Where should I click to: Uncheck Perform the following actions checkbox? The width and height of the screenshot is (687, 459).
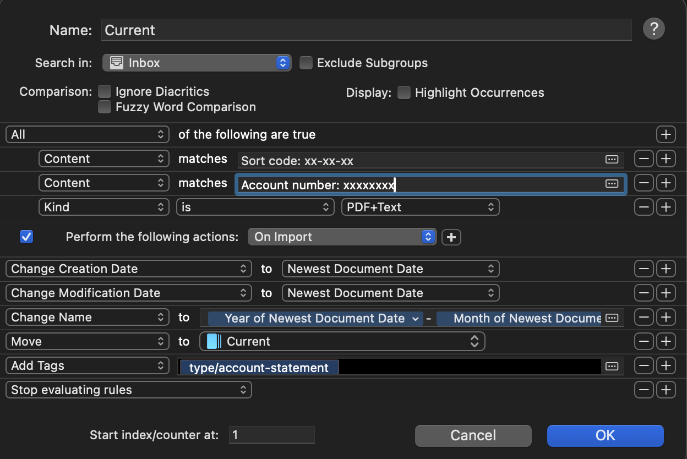[x=26, y=237]
